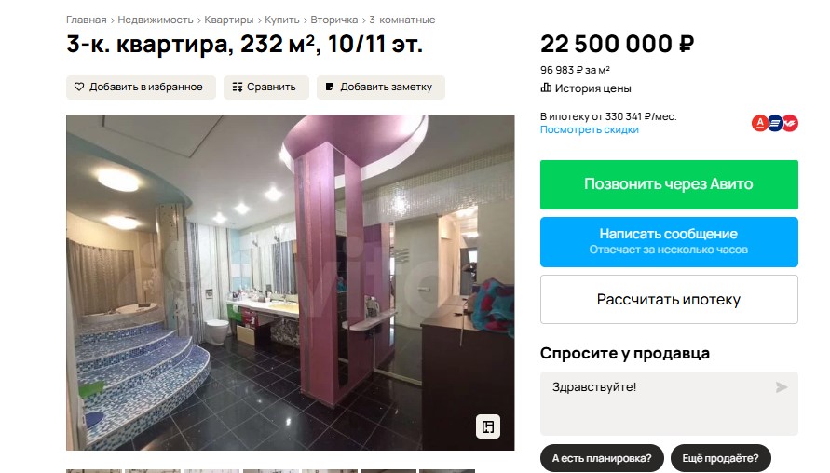Image resolution: width=830 pixels, height=473 pixels.
Task: Click the add note icon
Action: 330,87
